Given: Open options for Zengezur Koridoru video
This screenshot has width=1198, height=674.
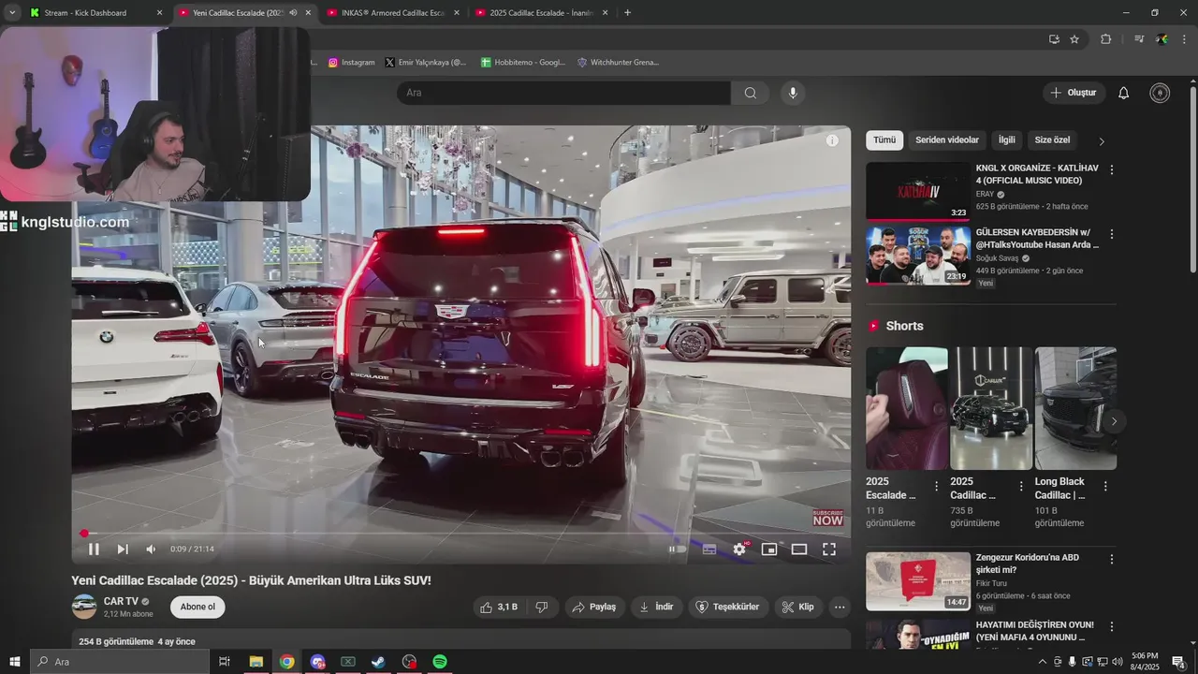Looking at the screenshot, I should click(x=1112, y=560).
